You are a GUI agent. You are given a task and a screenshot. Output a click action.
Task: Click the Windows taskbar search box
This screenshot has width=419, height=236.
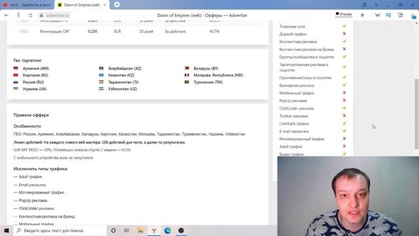tap(60, 230)
